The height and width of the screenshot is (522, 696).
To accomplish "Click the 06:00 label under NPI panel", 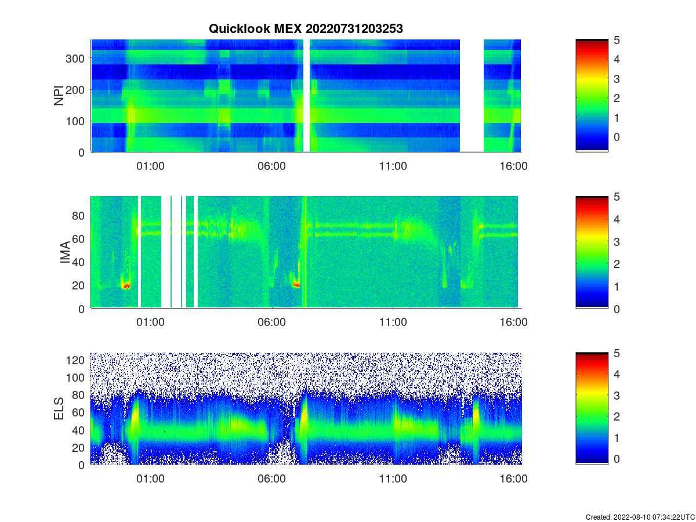I will pyautogui.click(x=271, y=166).
